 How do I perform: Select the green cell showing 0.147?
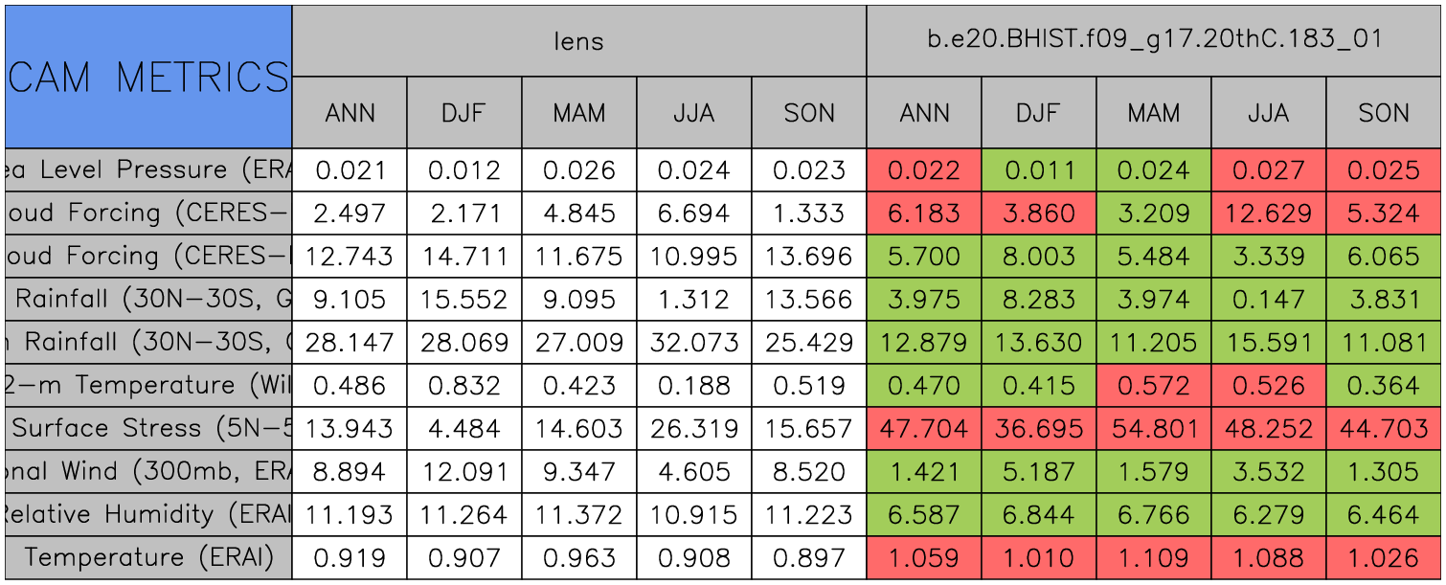[x=1268, y=299]
